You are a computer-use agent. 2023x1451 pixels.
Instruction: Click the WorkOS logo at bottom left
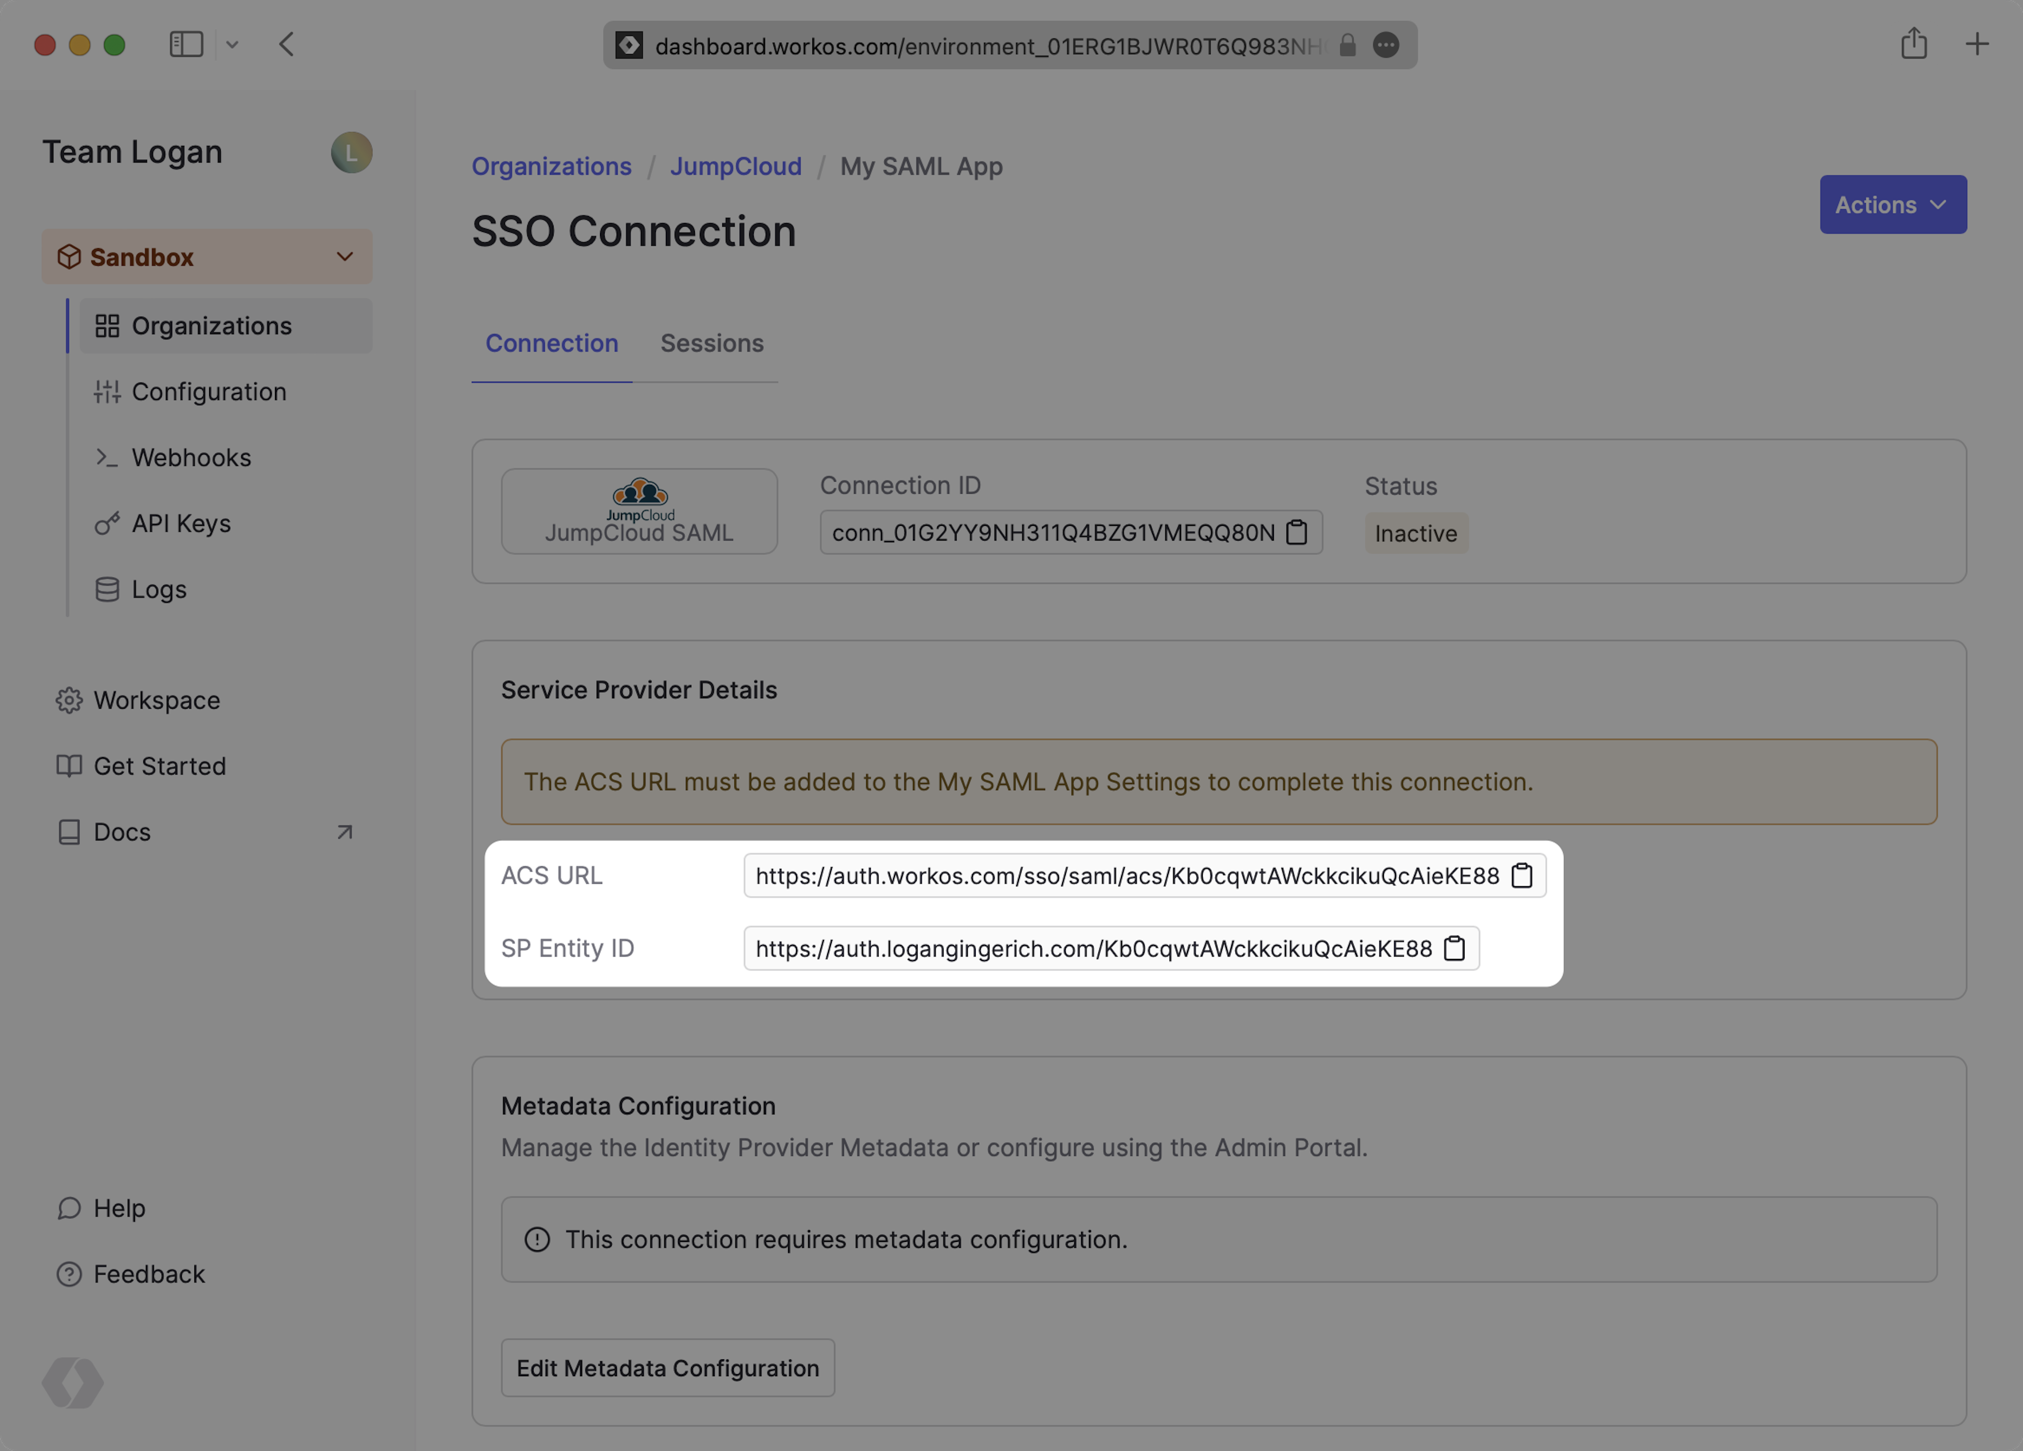72,1383
